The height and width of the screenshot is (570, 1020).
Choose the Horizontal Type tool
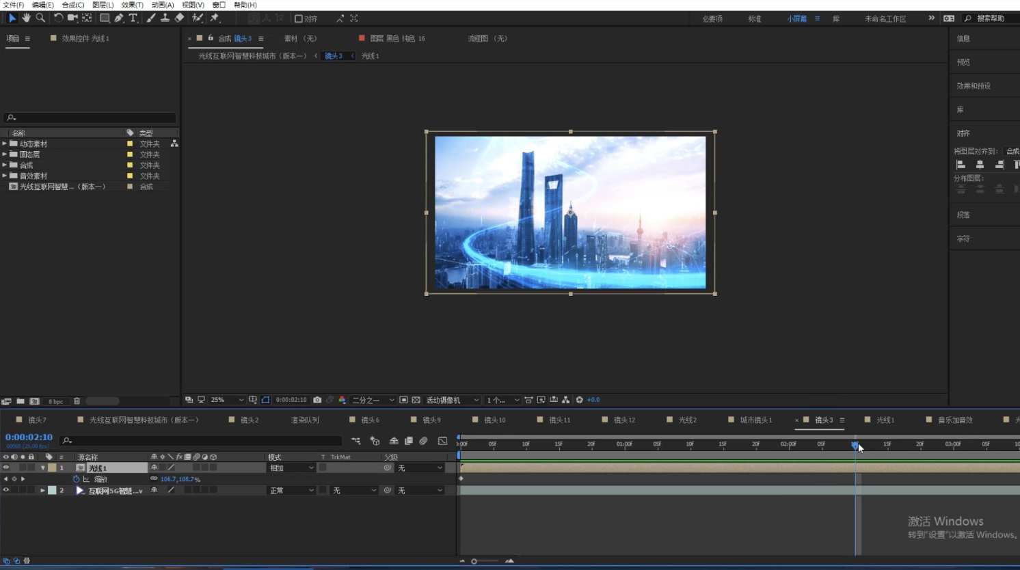coord(133,18)
